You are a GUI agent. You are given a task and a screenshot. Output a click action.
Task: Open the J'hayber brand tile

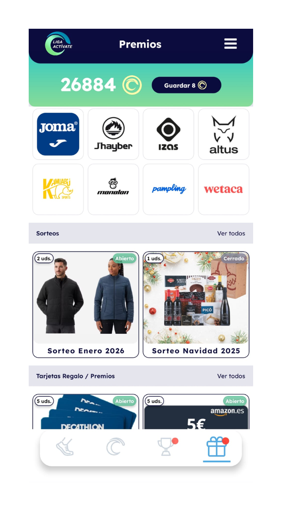113,134
